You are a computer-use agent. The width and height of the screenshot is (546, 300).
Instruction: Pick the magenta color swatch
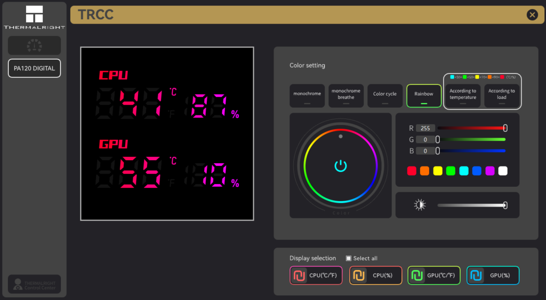[490, 171]
